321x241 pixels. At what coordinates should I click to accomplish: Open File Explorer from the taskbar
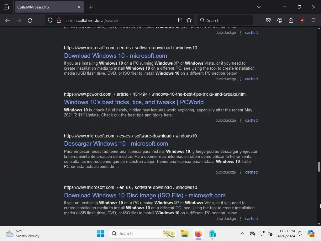click(x=184, y=233)
